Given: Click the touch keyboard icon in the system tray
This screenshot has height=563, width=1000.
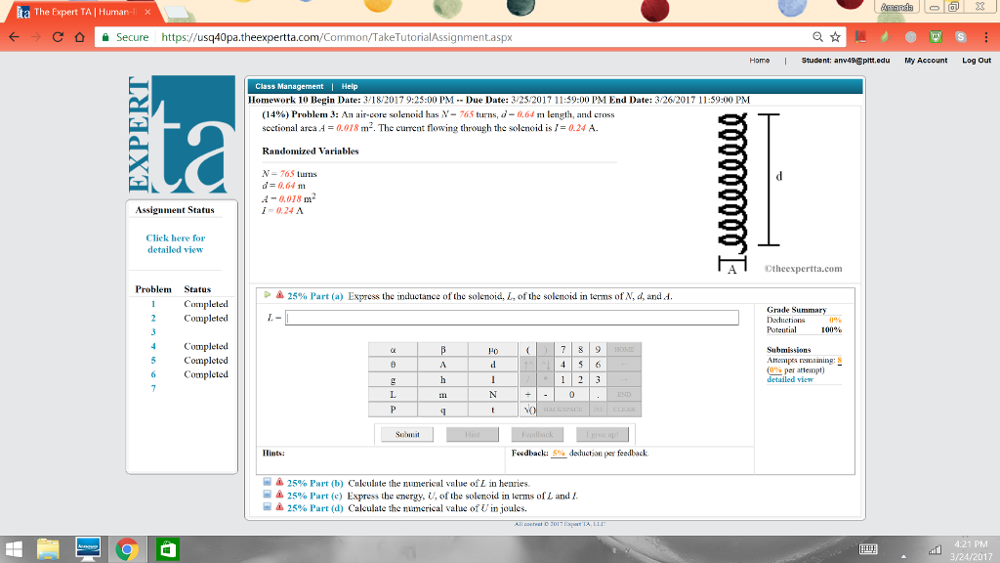Looking at the screenshot, I should point(868,549).
